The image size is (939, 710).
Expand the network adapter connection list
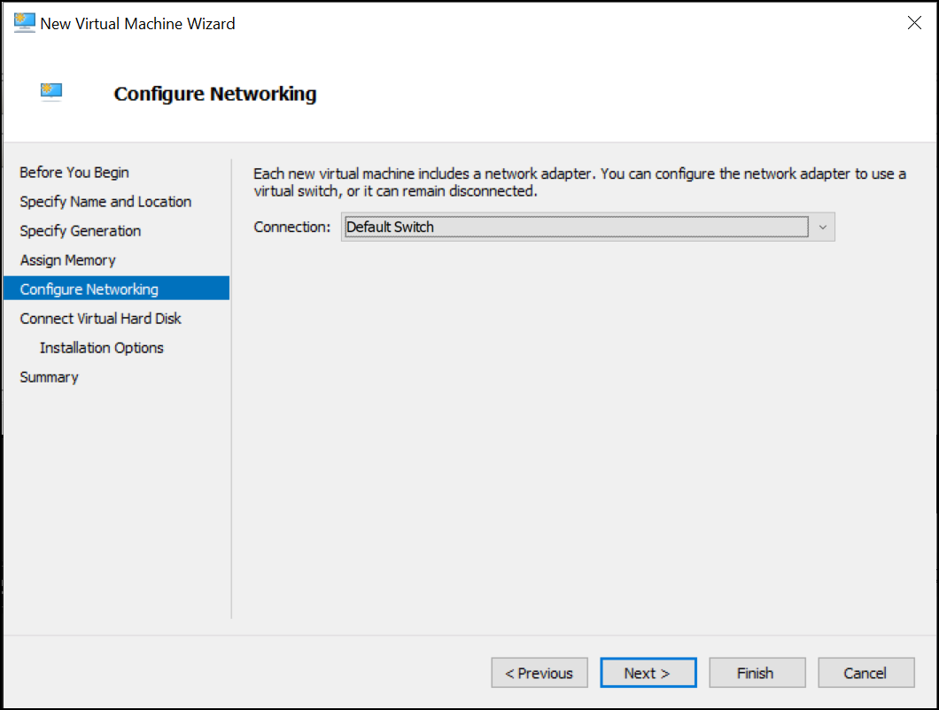(823, 227)
